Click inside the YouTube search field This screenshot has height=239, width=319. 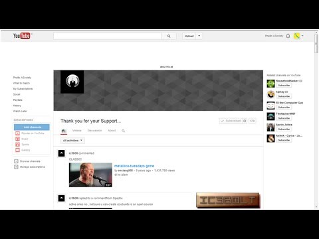(x=107, y=36)
